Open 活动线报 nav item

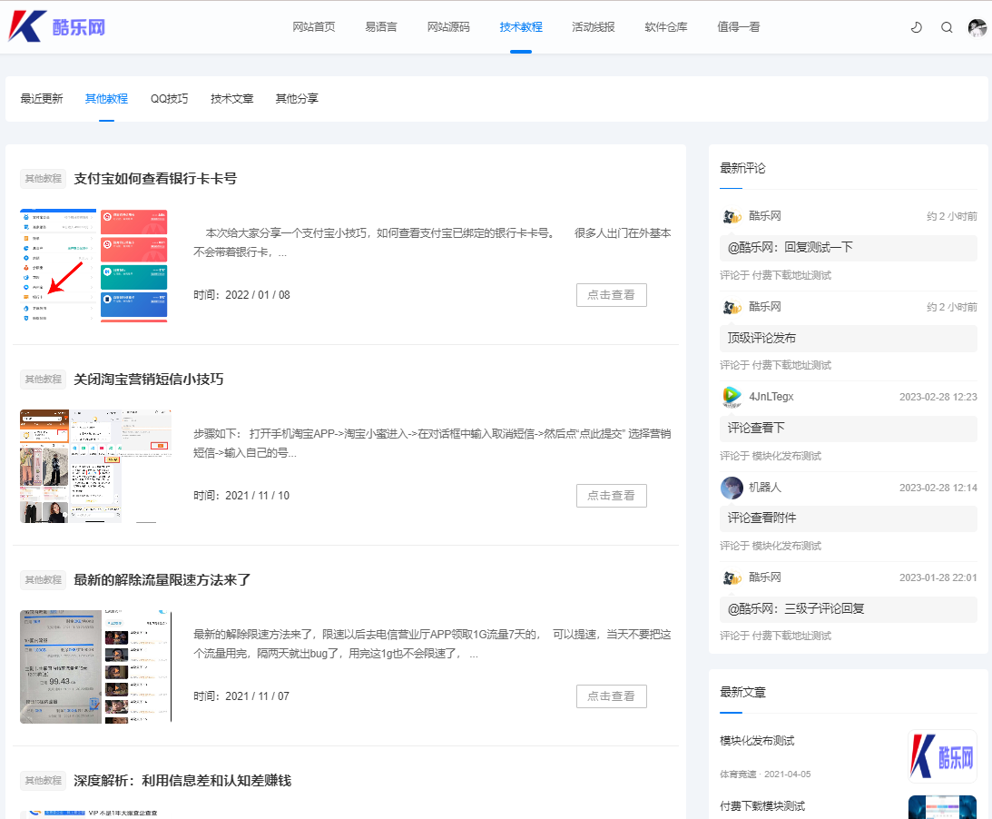(594, 26)
